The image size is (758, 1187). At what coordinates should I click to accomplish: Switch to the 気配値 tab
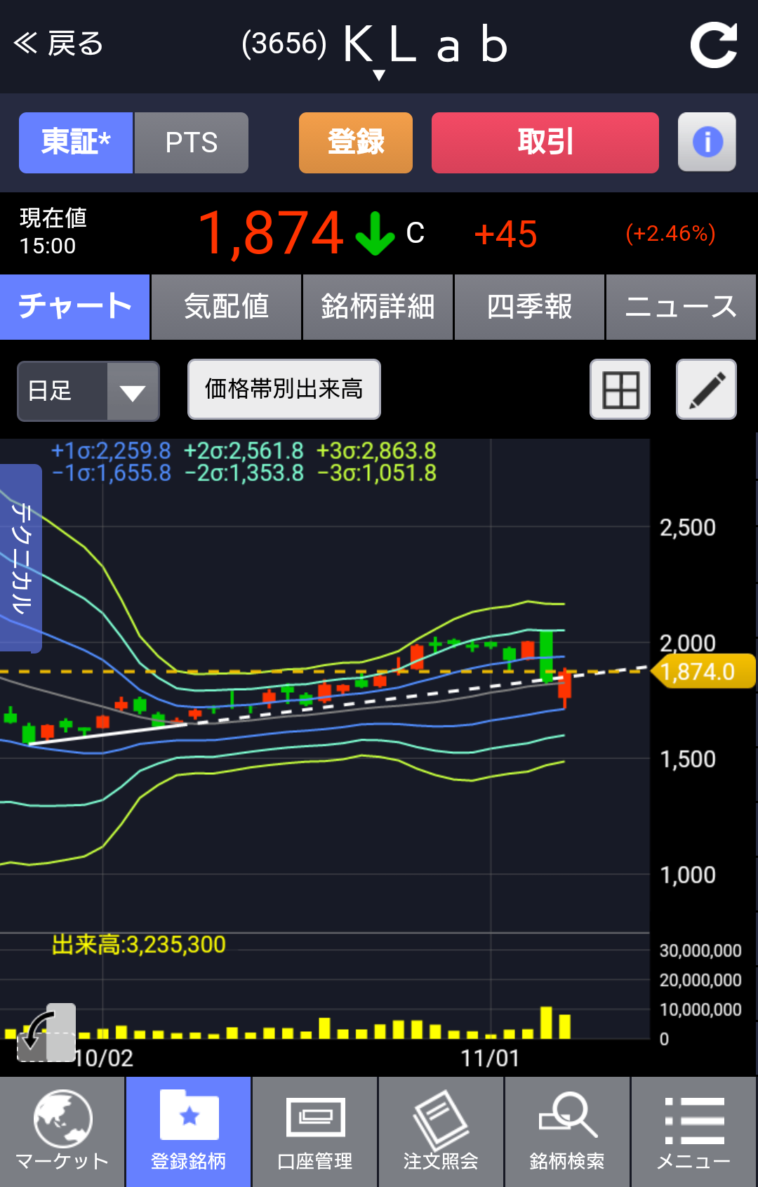click(226, 307)
